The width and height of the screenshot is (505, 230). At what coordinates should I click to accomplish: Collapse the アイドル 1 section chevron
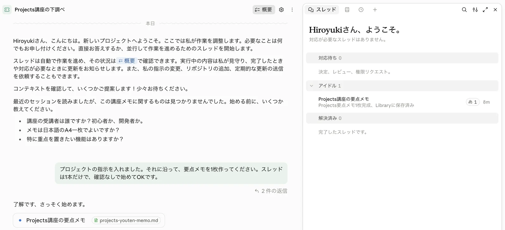(312, 86)
